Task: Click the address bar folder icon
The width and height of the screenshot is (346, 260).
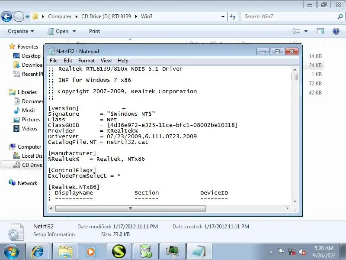Action: 35,16
